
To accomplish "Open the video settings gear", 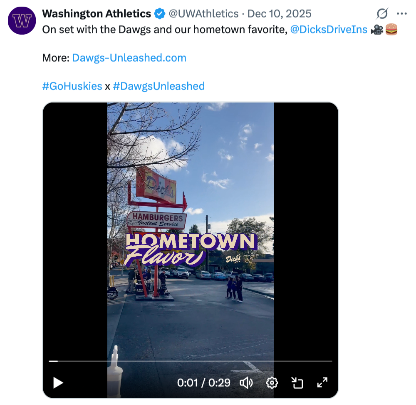I will tap(272, 382).
